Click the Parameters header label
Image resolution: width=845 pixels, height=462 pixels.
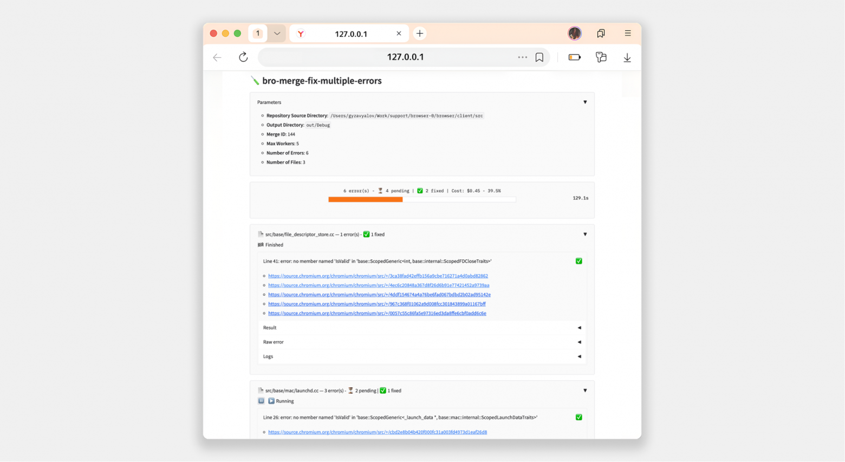(x=269, y=102)
